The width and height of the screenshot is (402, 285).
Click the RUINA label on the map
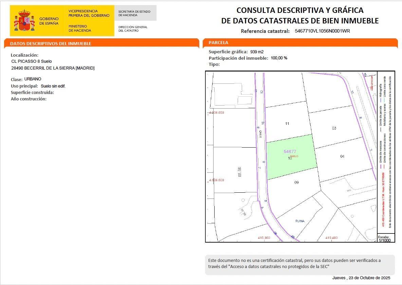click(299, 221)
